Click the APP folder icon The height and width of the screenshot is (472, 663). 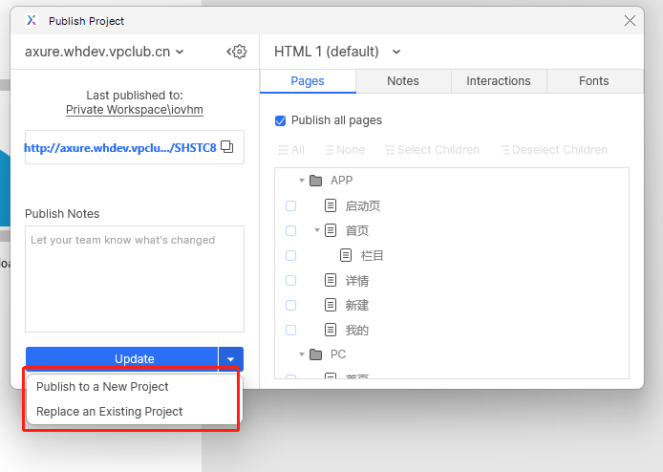click(x=316, y=181)
